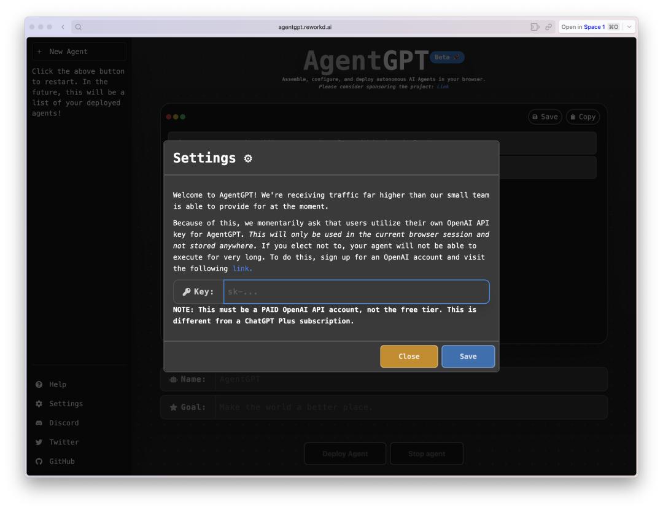The height and width of the screenshot is (510, 663).
Task: Click the star icon beside Goal label
Action: click(173, 408)
